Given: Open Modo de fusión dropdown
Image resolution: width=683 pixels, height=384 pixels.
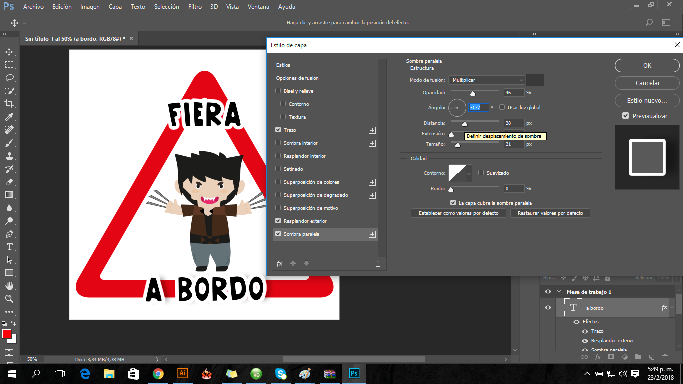Looking at the screenshot, I should coord(487,80).
